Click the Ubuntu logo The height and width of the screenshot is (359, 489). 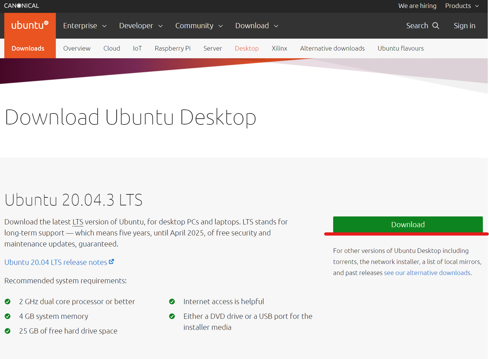[30, 25]
